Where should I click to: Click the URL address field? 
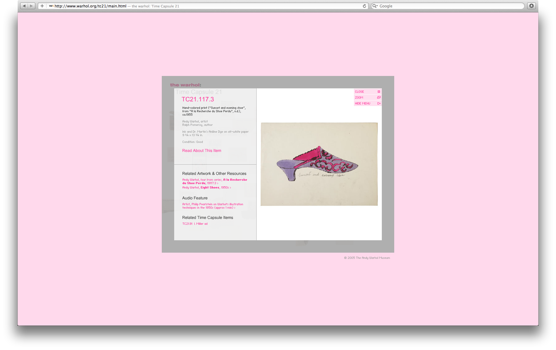201,6
